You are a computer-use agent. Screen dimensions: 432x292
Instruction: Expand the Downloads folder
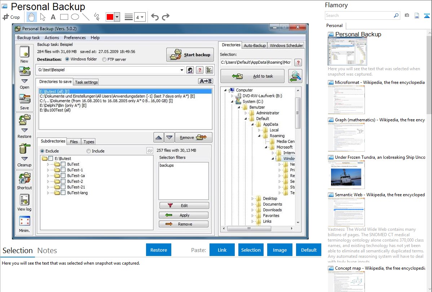click(x=252, y=210)
